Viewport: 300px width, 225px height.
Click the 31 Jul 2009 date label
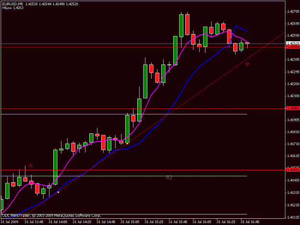[x=10, y=222]
